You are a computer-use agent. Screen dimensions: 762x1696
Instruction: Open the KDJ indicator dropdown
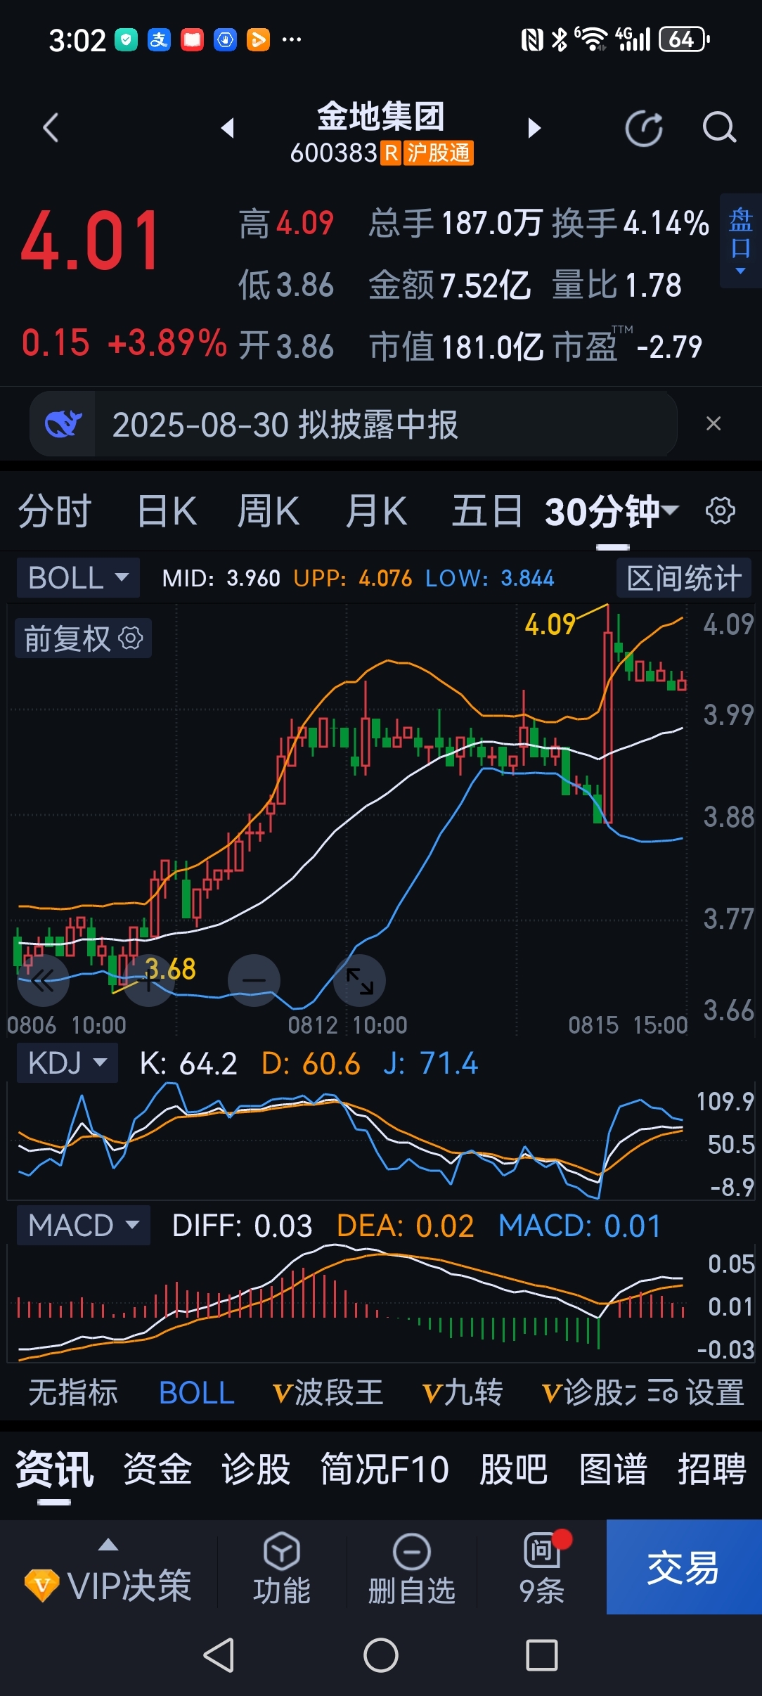pyautogui.click(x=67, y=1062)
